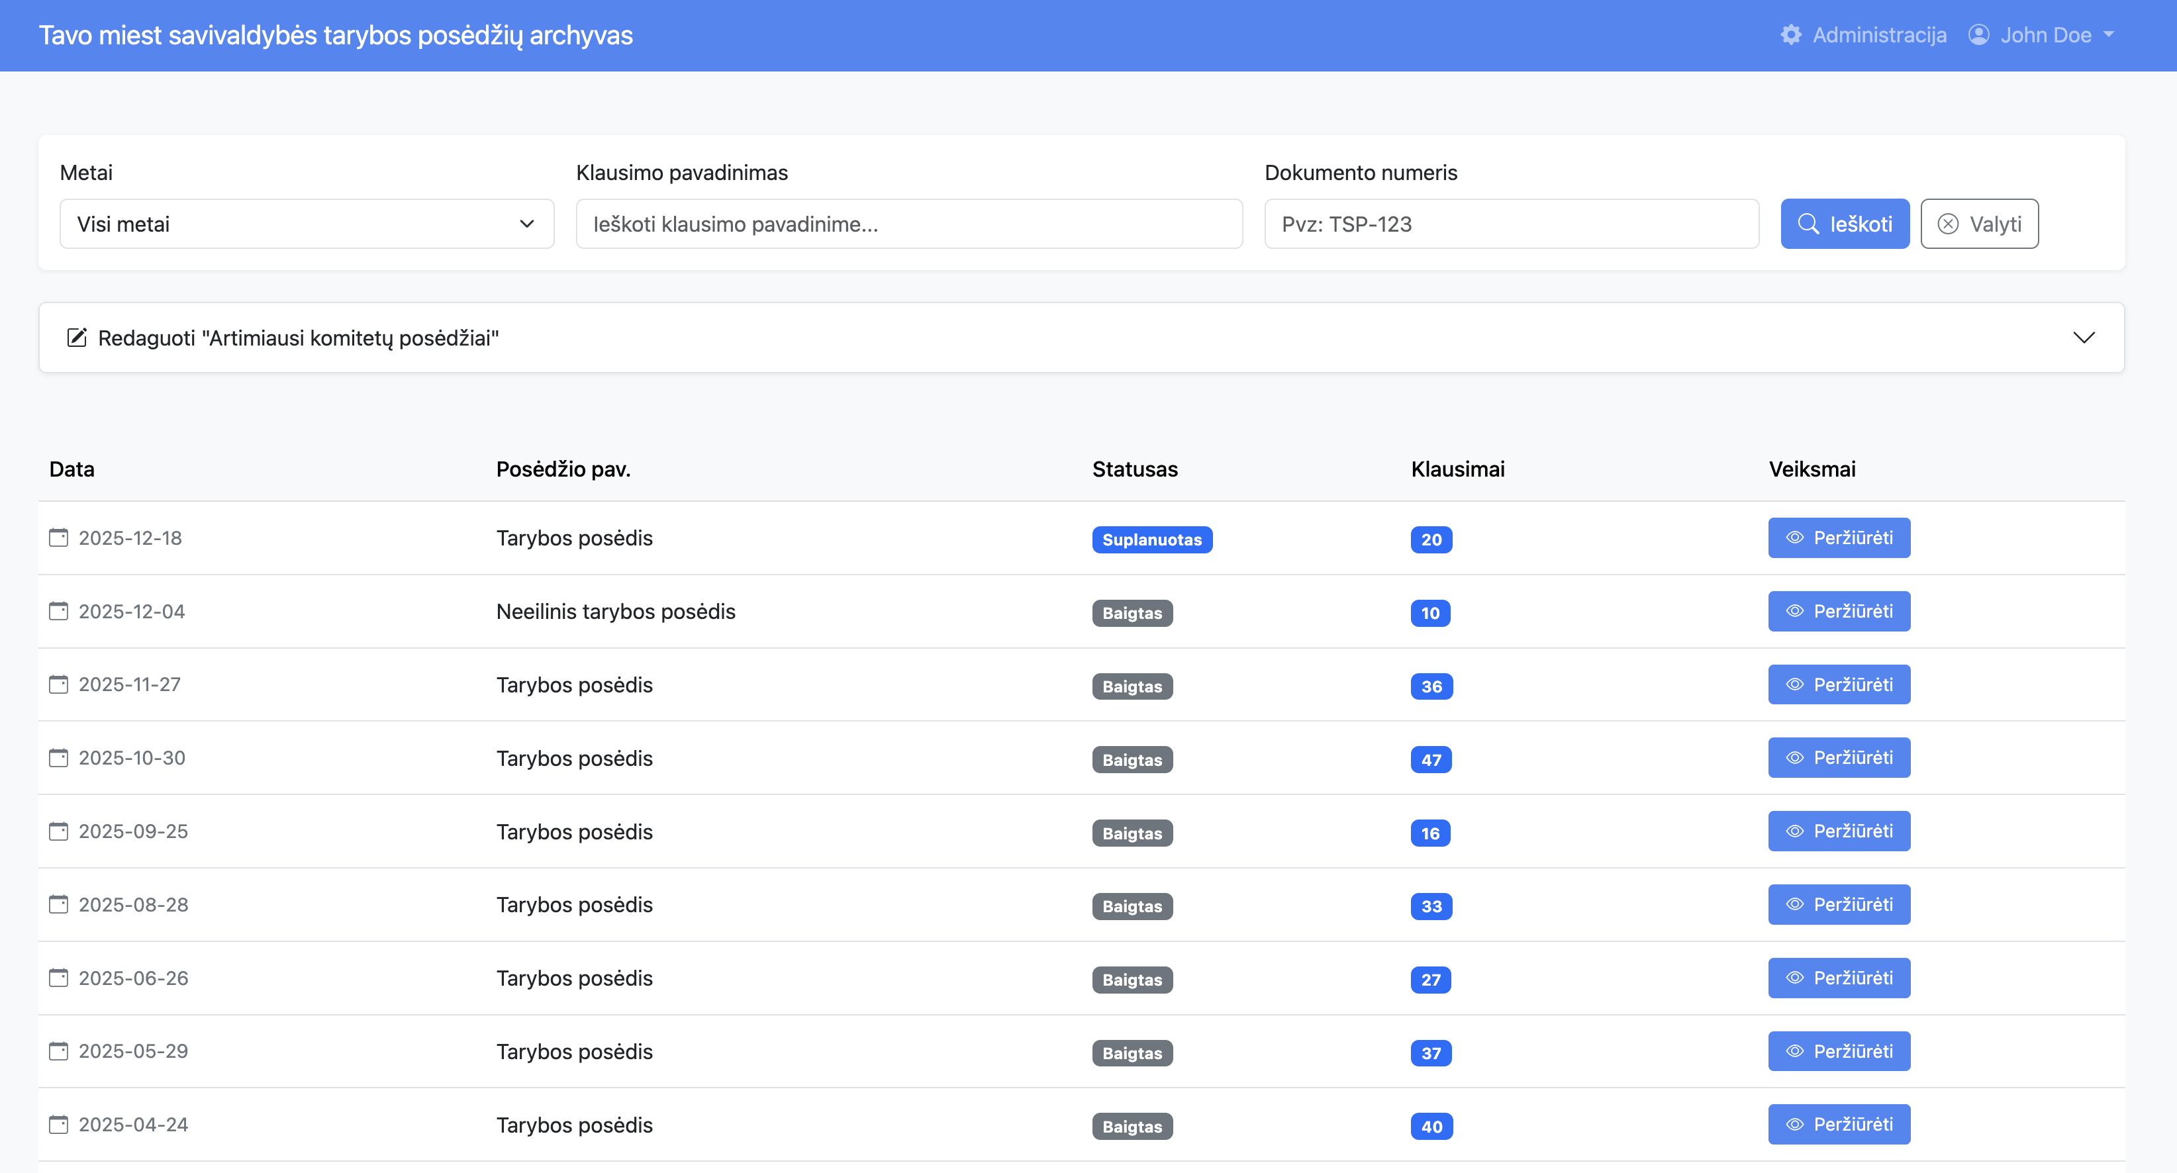2177x1173 pixels.
Task: Expand the Redaguoti panel chevron
Action: point(2083,338)
